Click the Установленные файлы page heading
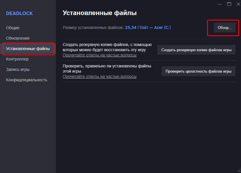Viewport: 241px width, 173px height. 100,13
